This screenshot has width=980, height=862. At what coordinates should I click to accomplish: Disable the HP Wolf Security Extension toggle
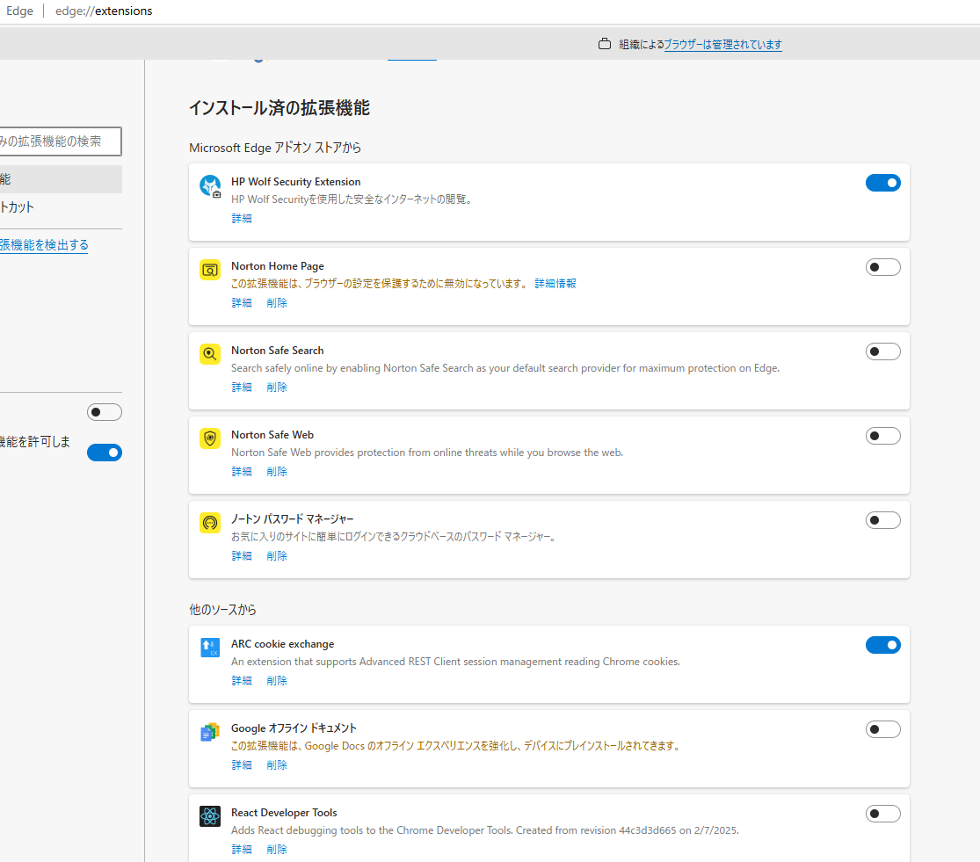pyautogui.click(x=882, y=183)
